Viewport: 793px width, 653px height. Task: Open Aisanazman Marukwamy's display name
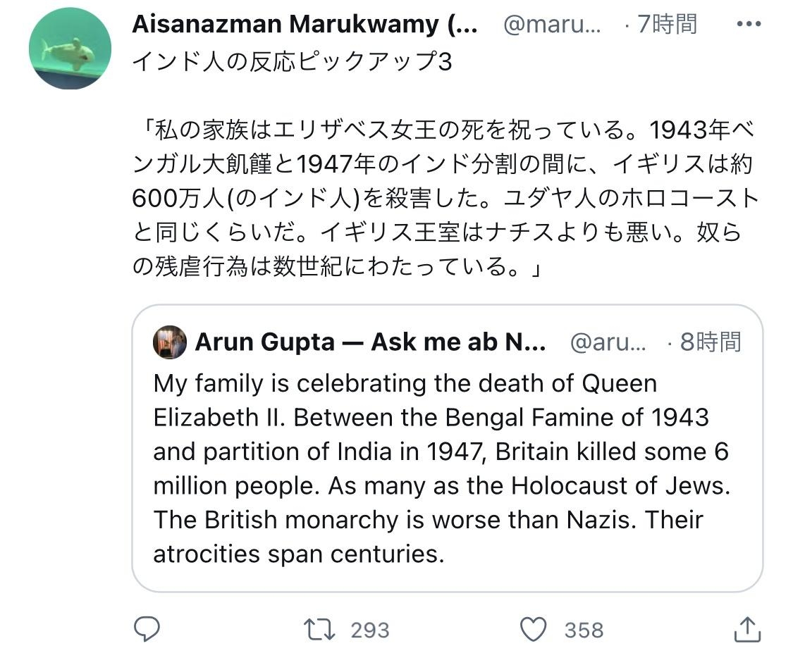point(305,25)
